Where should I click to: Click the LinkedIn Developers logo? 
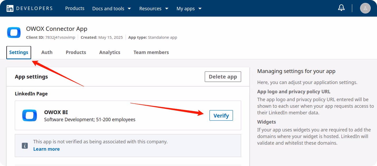point(29,8)
